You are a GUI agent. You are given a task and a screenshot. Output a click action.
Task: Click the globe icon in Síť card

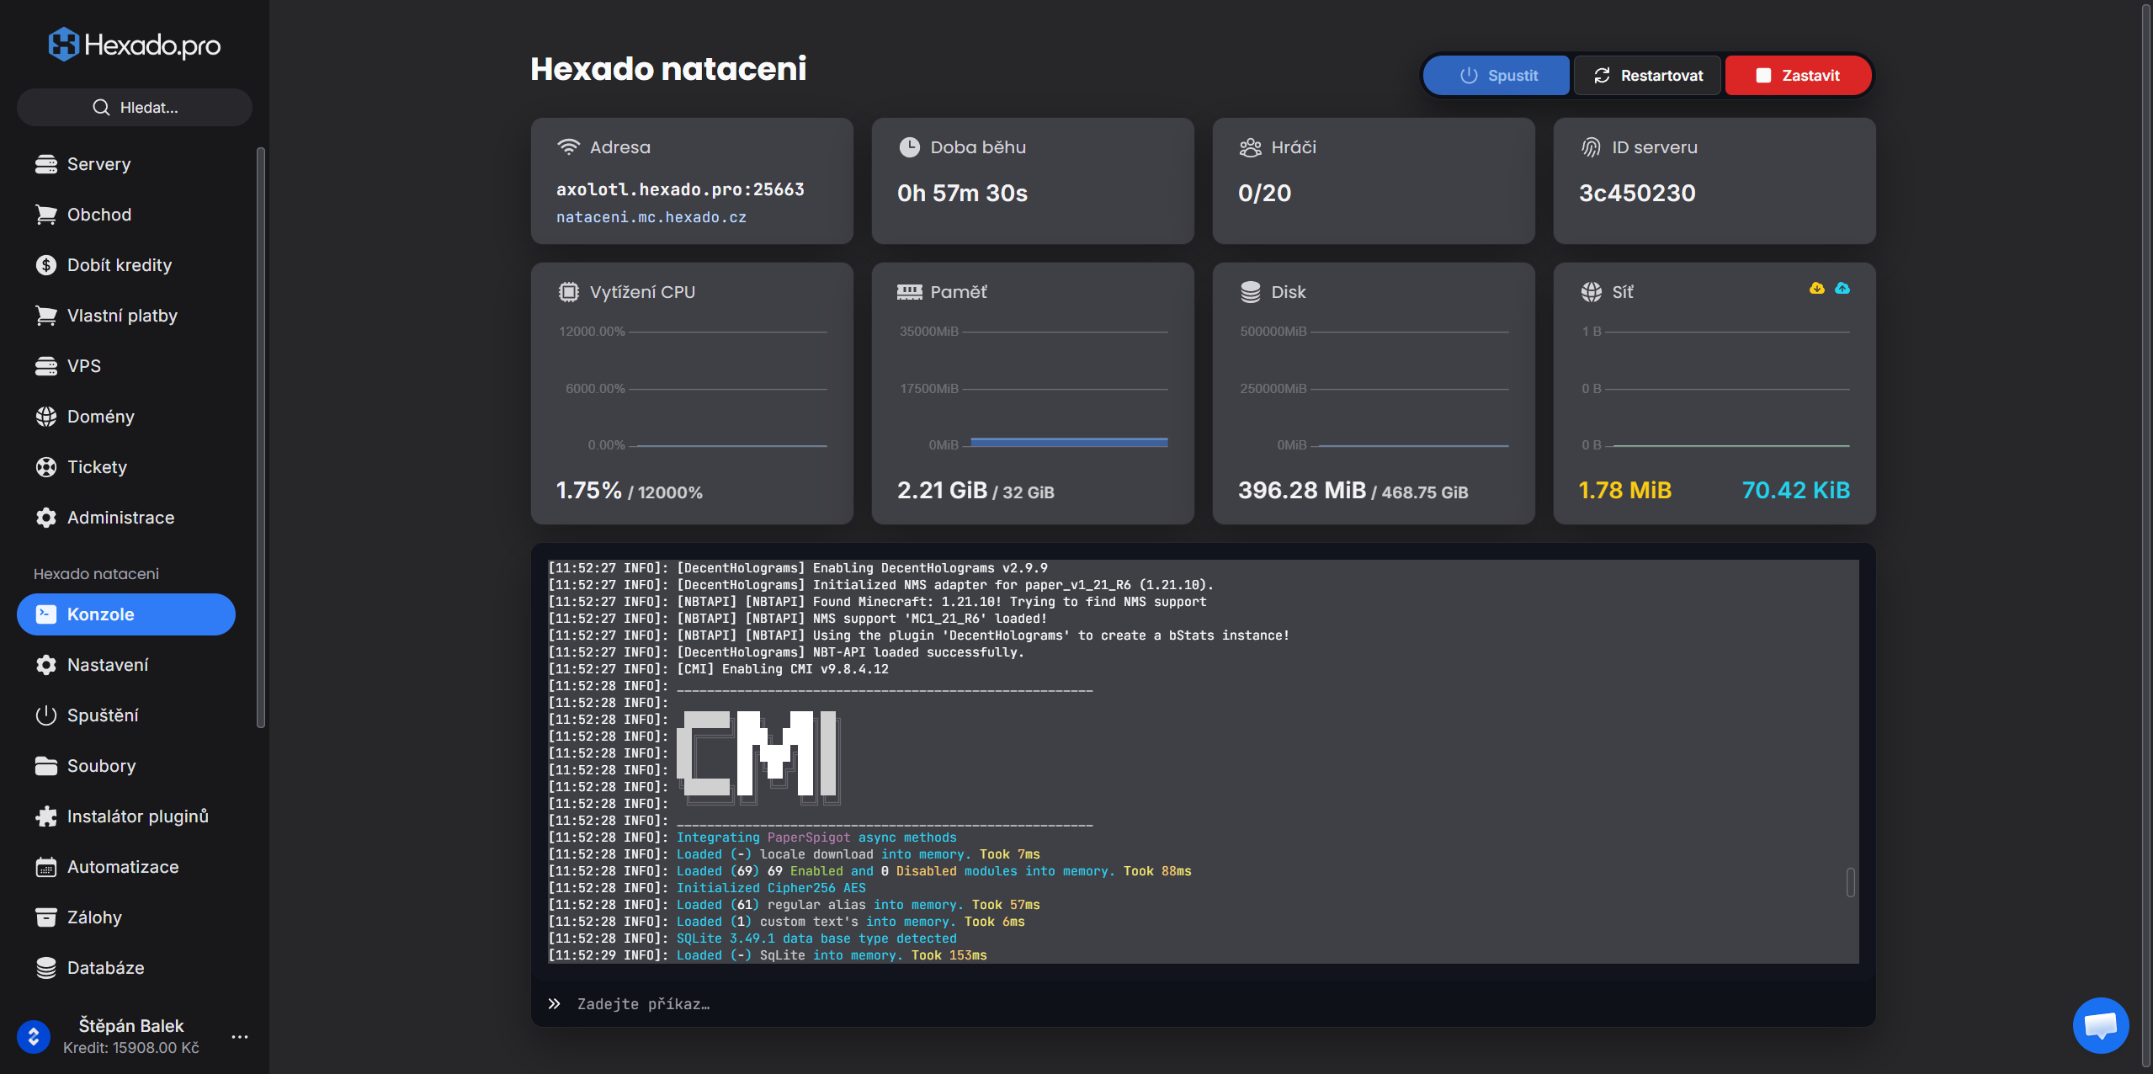click(x=1591, y=292)
